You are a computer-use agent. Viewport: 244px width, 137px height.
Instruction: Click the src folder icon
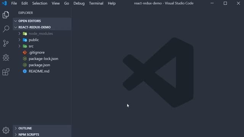[25, 46]
